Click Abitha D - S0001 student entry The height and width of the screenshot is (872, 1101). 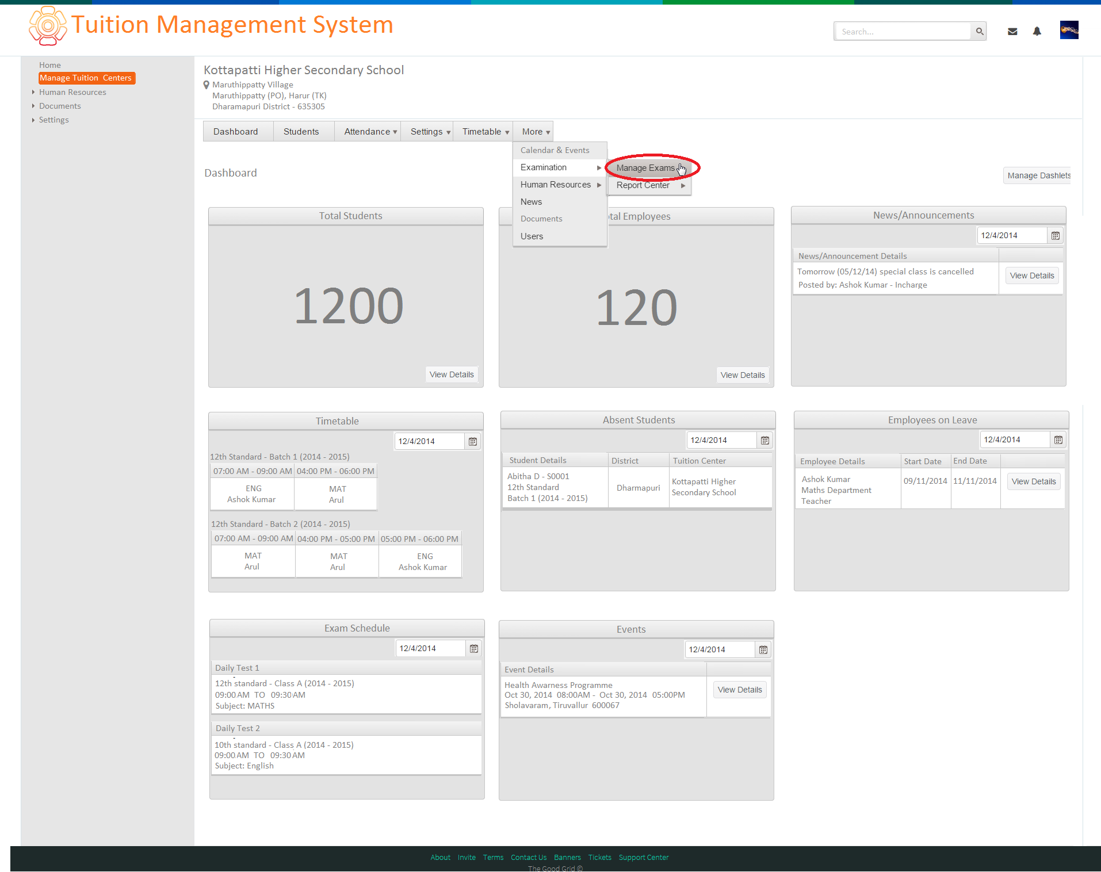(538, 476)
